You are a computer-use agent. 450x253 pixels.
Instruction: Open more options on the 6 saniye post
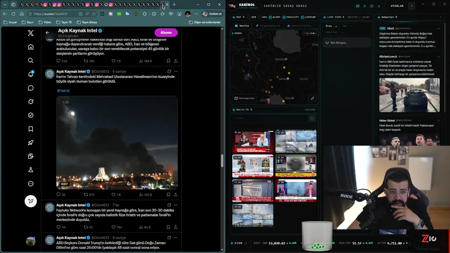(x=175, y=71)
